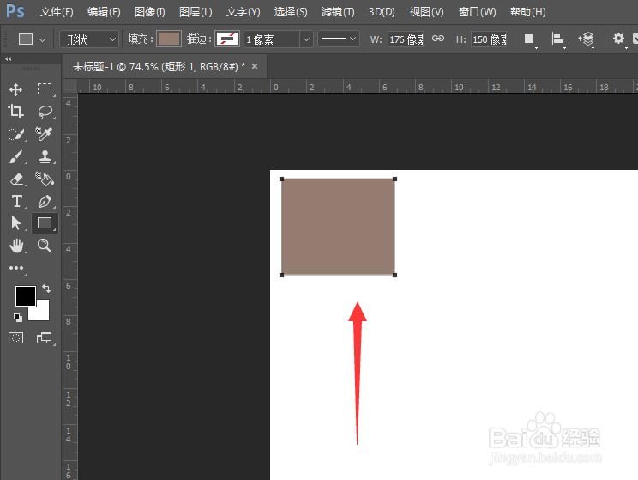Select the Eyedropper tool
This screenshot has height=480, width=638.
point(44,134)
